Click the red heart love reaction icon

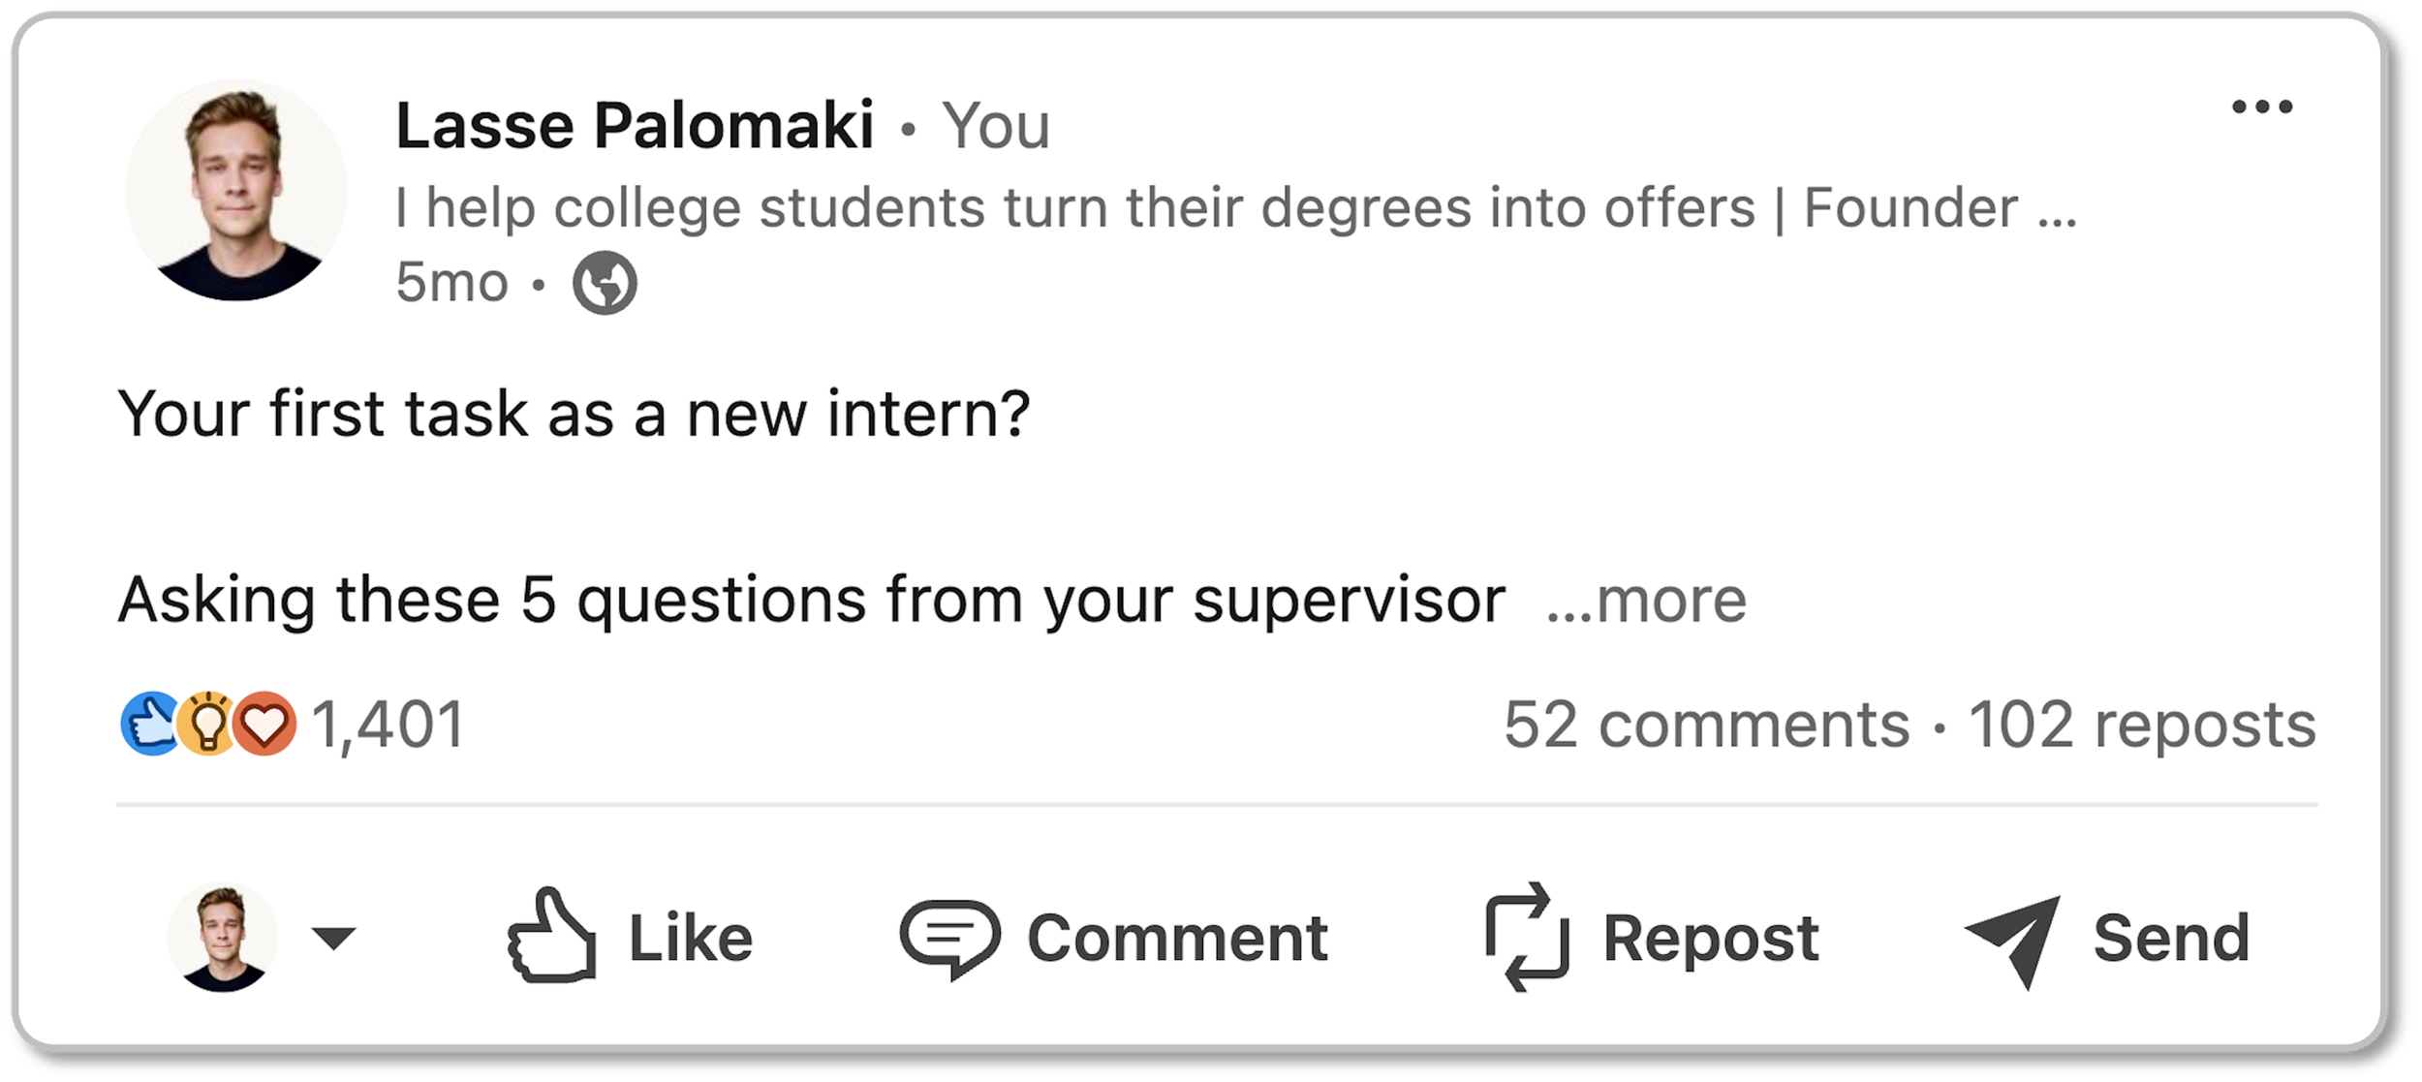click(x=264, y=725)
